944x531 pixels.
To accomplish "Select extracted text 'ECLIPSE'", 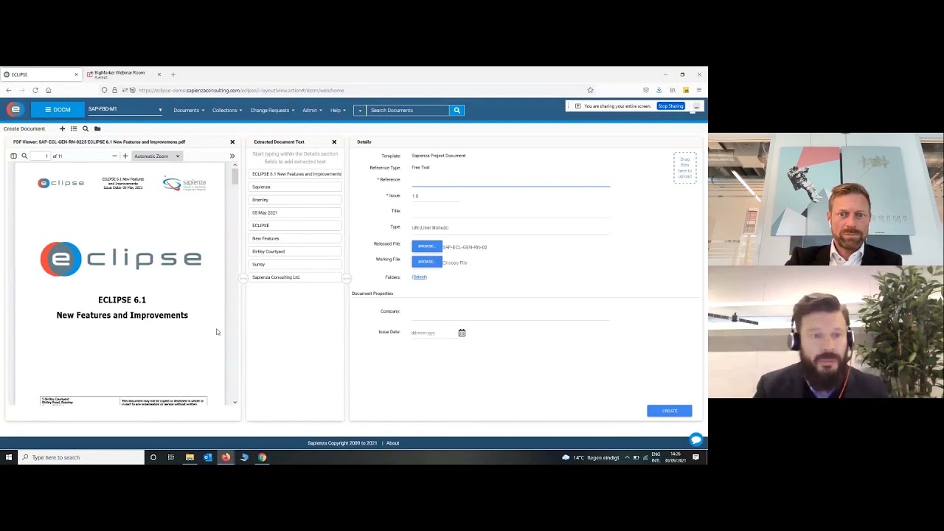I will coord(296,226).
